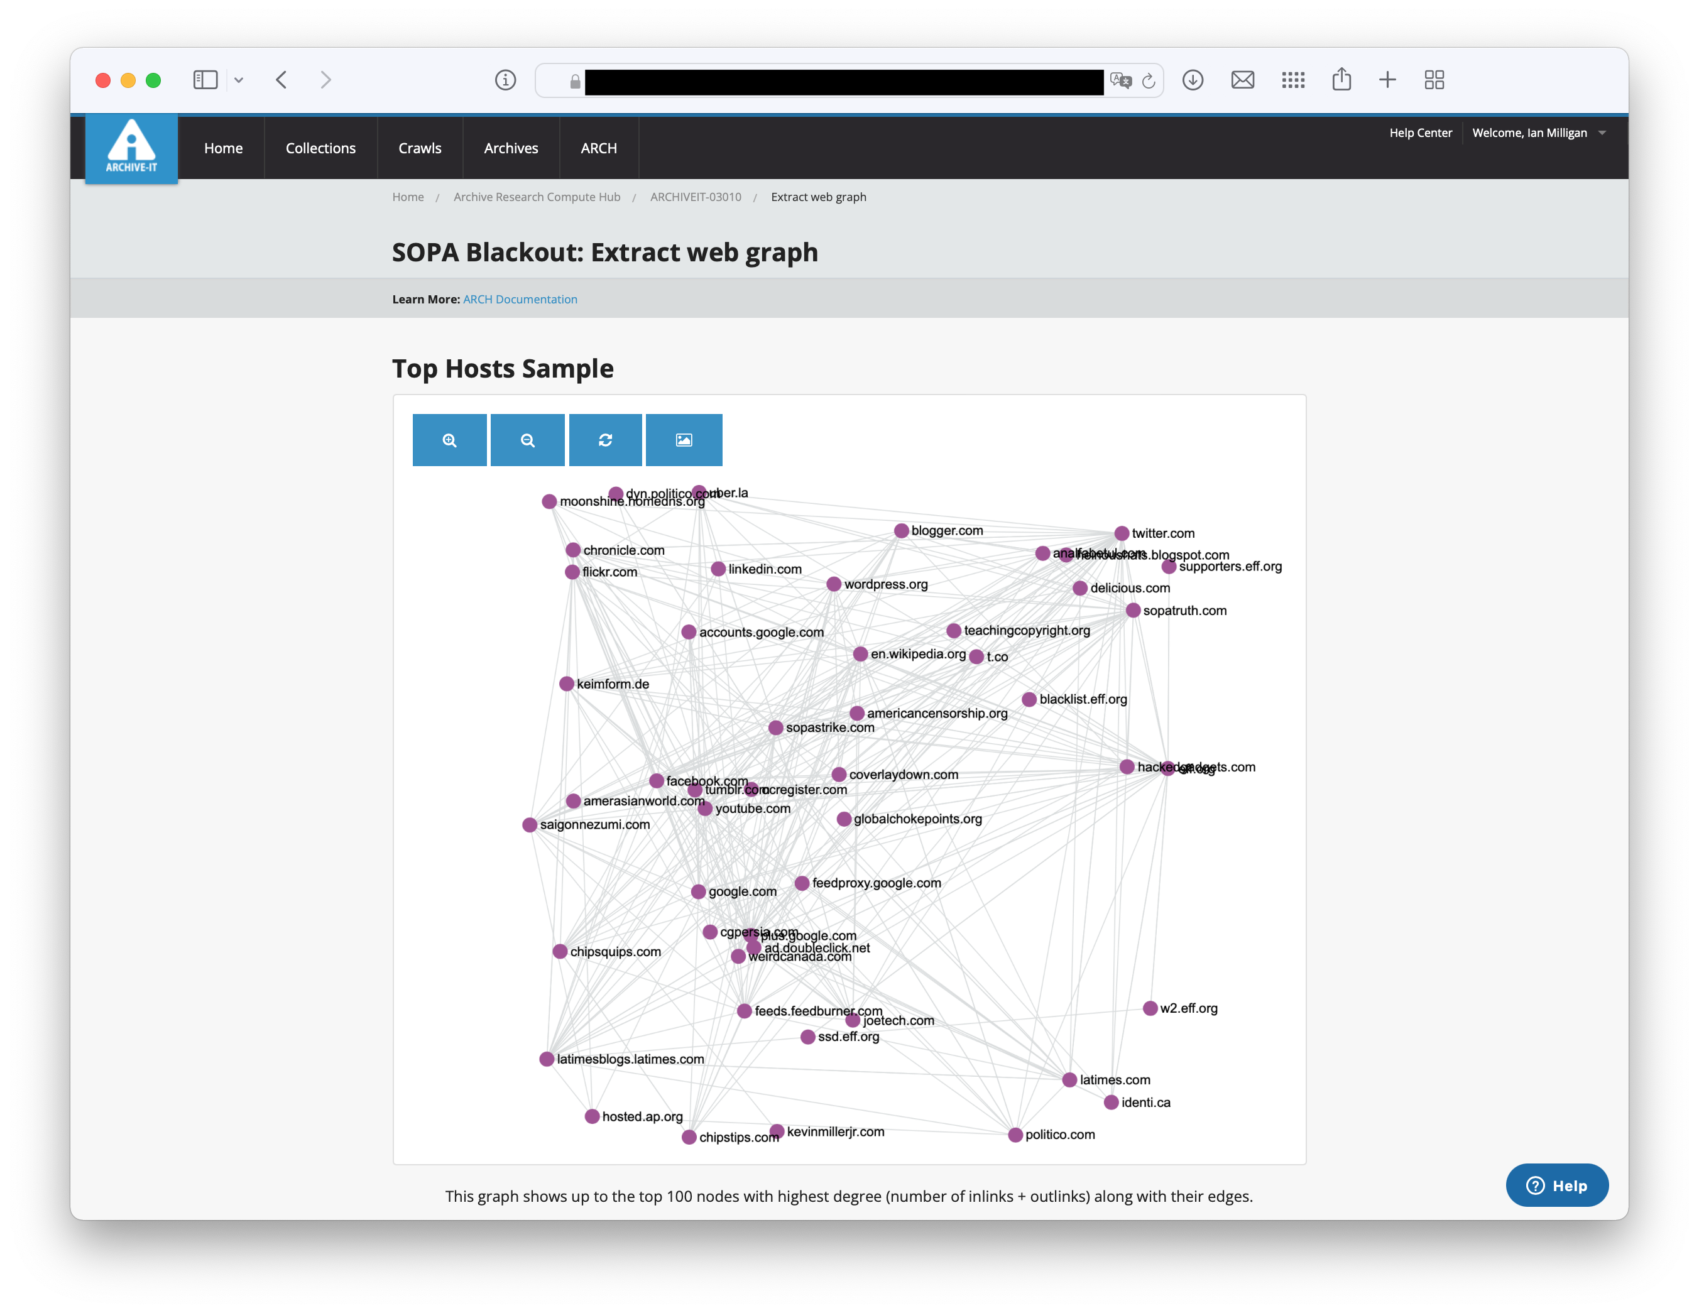Viewport: 1699px width, 1313px height.
Task: Select the sopastrike.com node
Action: pyautogui.click(x=775, y=728)
